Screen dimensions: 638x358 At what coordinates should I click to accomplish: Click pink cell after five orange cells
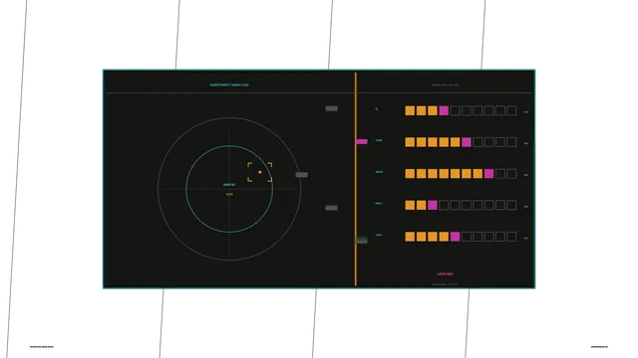(467, 142)
